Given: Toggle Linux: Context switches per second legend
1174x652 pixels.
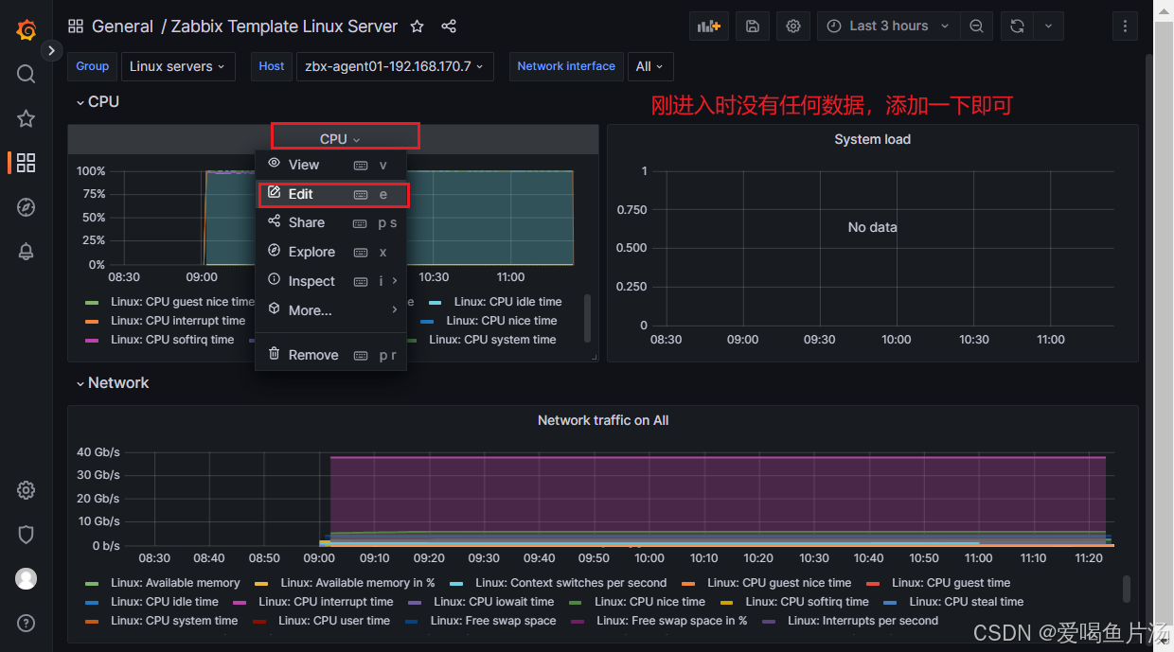Looking at the screenshot, I should [571, 583].
